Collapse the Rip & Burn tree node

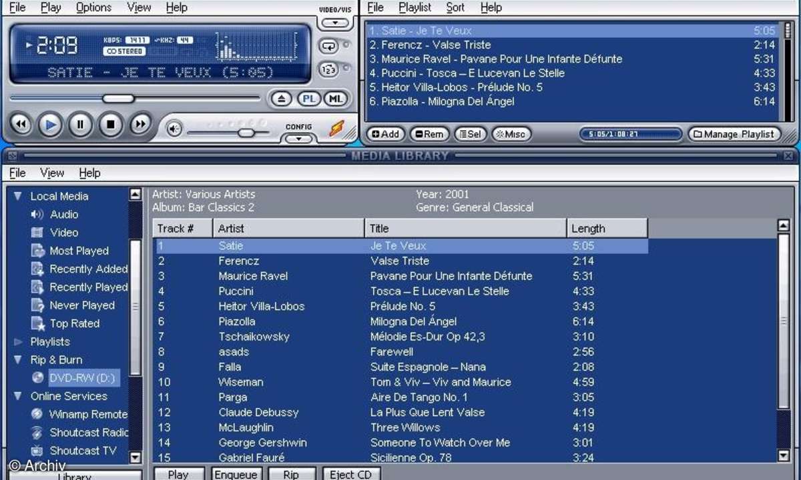(18, 360)
